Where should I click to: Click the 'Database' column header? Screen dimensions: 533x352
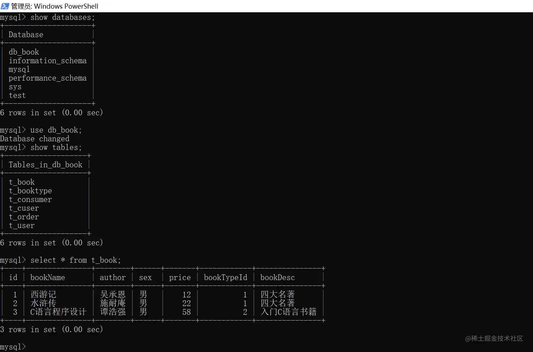26,35
